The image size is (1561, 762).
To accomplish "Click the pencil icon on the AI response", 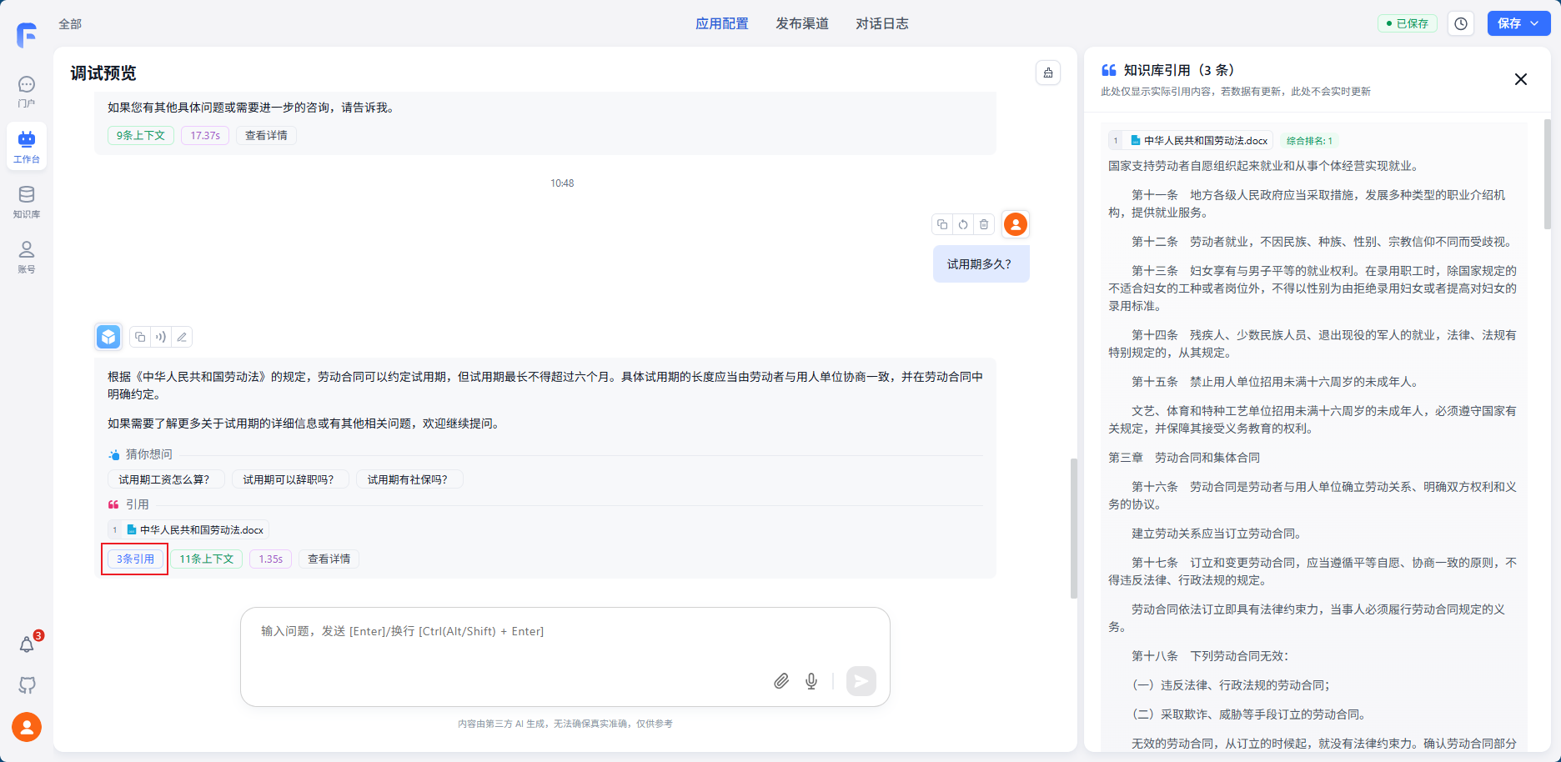I will point(182,337).
